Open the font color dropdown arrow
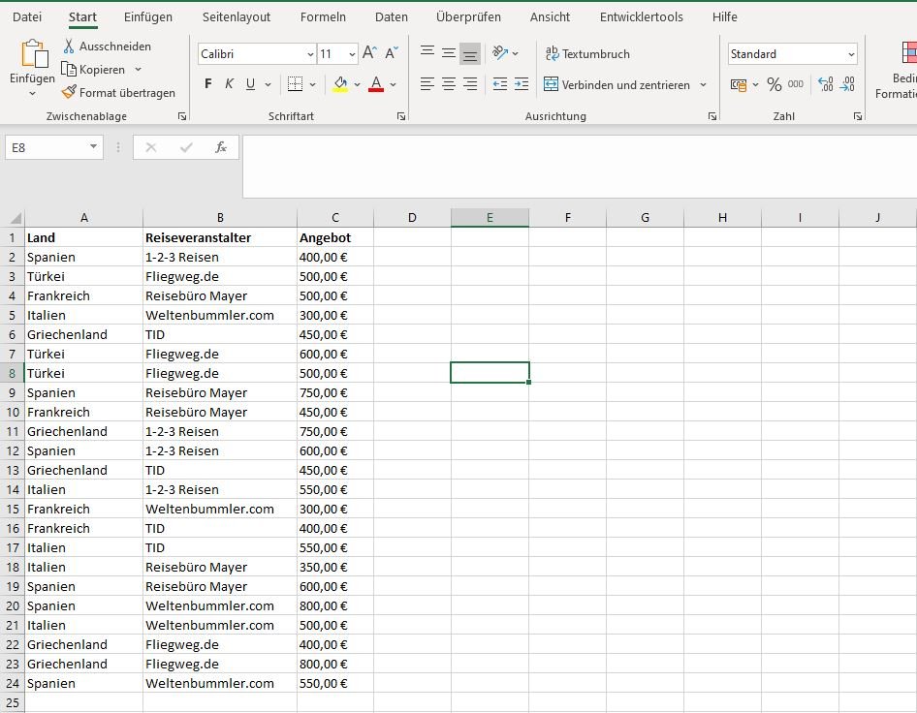 tap(393, 84)
